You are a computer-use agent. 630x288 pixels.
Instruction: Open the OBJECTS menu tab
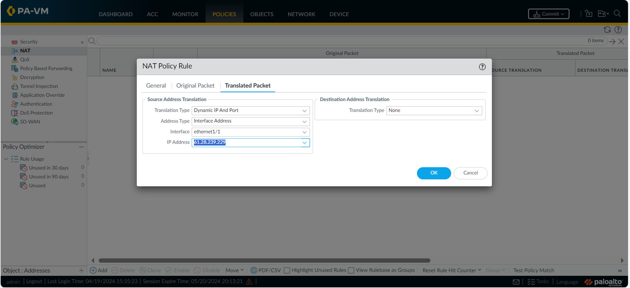click(261, 14)
